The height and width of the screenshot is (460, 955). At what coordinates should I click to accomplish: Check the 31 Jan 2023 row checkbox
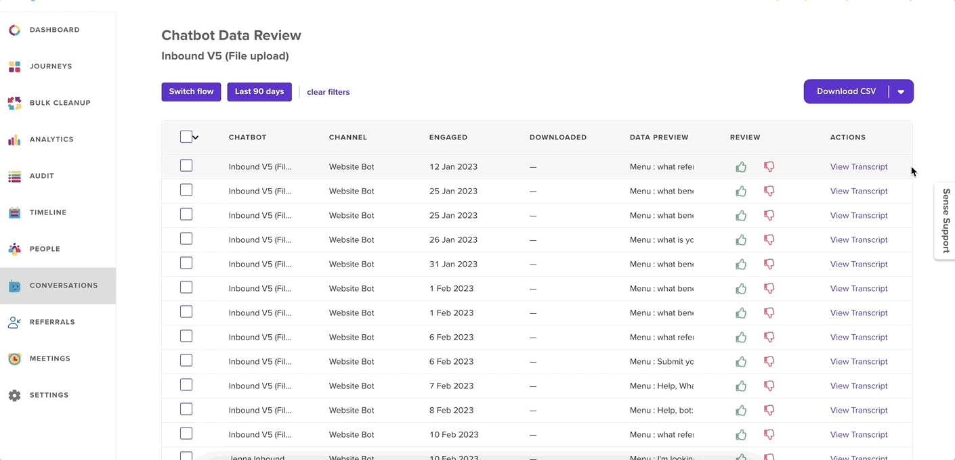click(186, 263)
